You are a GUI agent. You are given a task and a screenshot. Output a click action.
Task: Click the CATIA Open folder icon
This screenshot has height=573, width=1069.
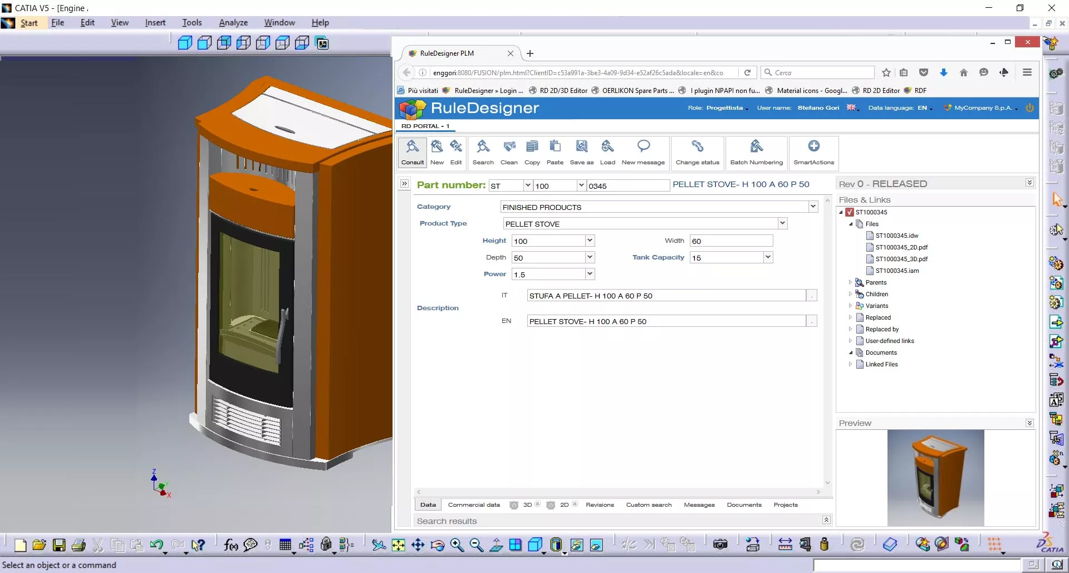tap(39, 545)
